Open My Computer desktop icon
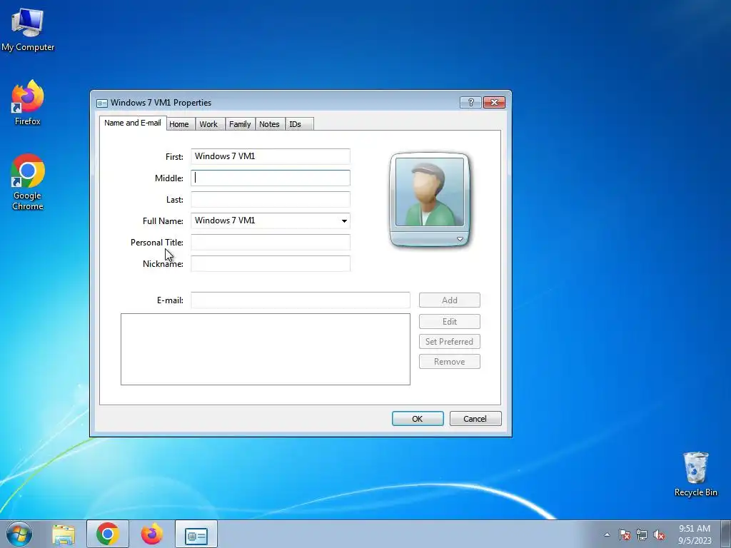 point(28,30)
